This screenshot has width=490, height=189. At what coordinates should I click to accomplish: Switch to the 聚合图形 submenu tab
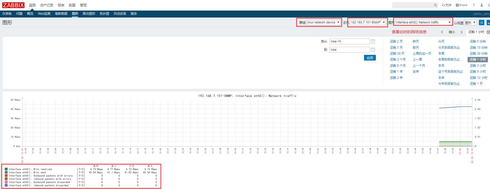click(x=89, y=14)
